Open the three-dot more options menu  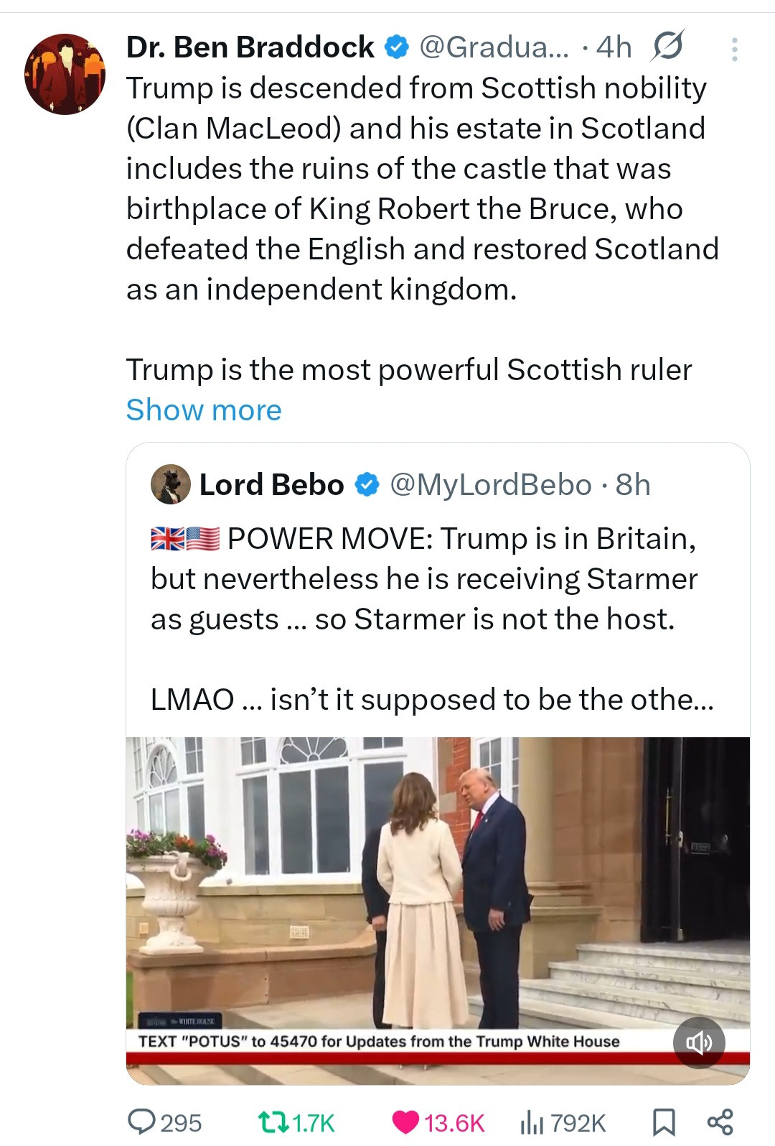pos(734,49)
